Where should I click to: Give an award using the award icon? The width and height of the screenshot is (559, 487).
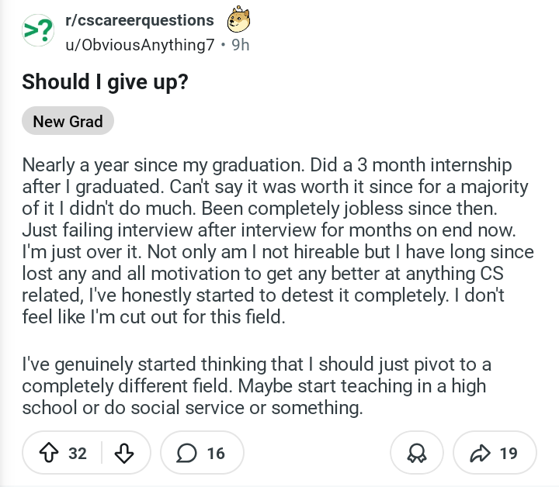click(417, 453)
